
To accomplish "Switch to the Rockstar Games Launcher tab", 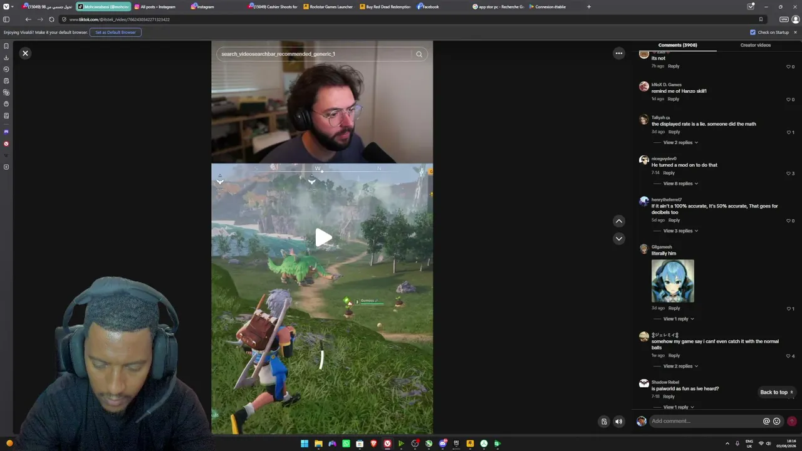I will [x=329, y=7].
